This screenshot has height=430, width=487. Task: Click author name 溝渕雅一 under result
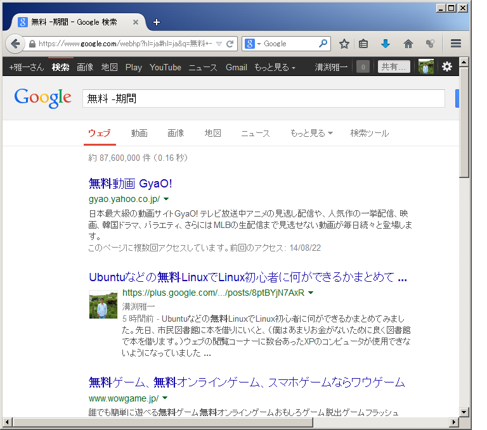pyautogui.click(x=138, y=307)
